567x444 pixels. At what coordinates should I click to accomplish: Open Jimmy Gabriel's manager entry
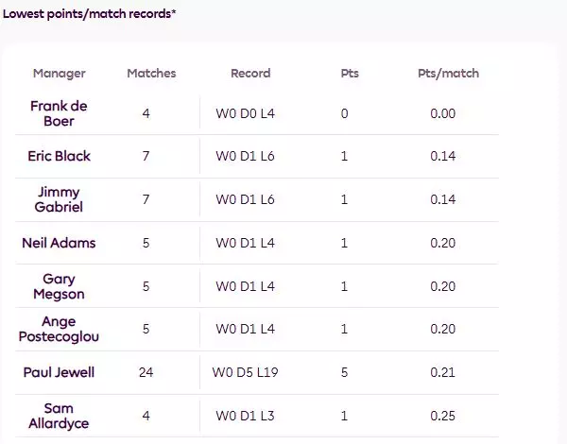(59, 199)
